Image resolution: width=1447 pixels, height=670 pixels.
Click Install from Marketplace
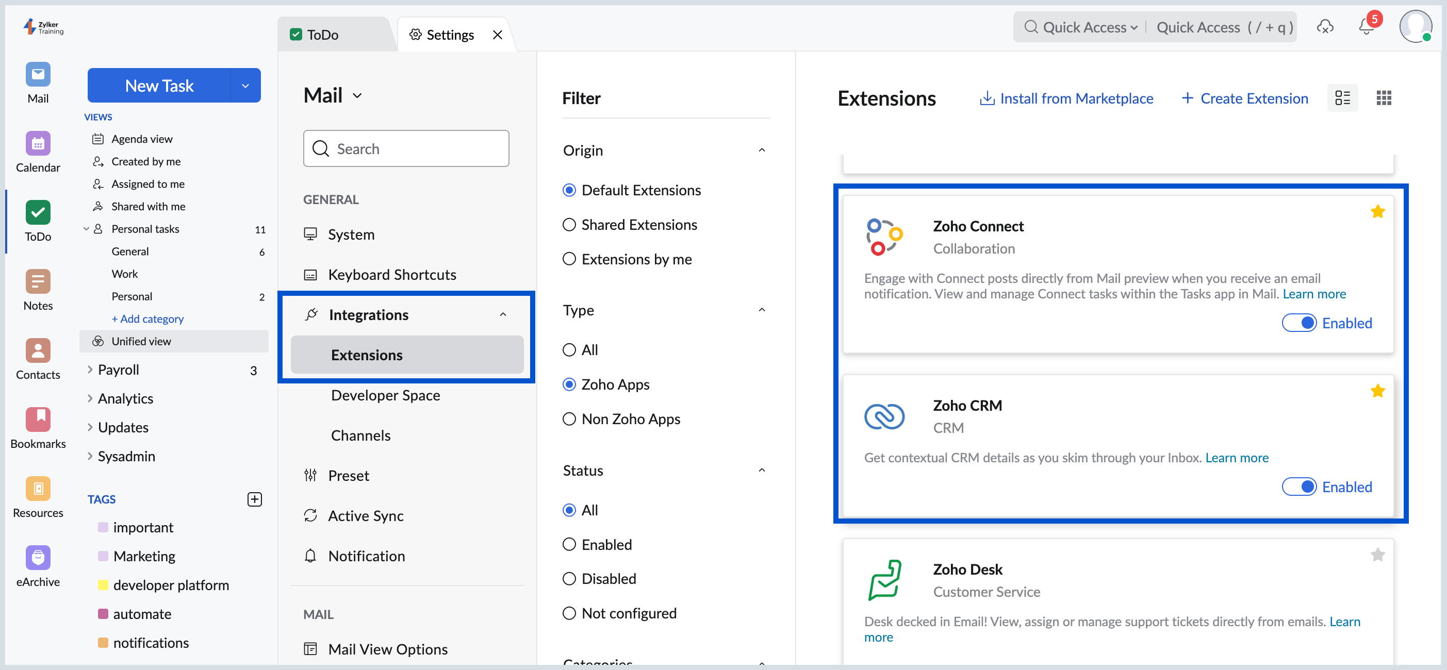tap(1066, 98)
